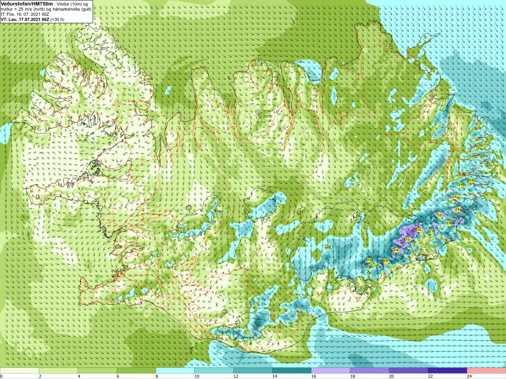The height and width of the screenshot is (379, 506).
Task: Click the legend scale value 24
Action: [469, 376]
